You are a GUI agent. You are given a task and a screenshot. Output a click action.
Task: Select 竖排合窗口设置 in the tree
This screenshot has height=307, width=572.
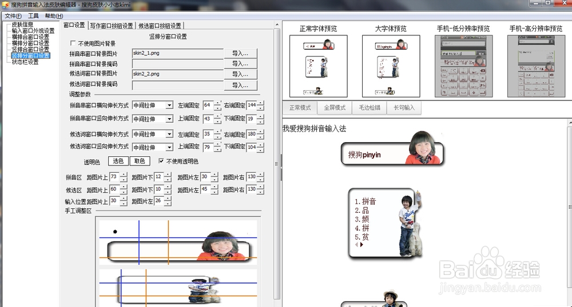pyautogui.click(x=30, y=49)
